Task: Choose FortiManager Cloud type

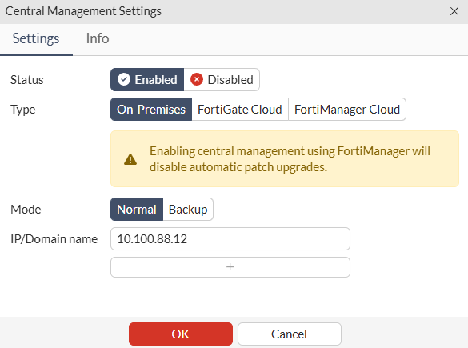Action: pos(347,110)
